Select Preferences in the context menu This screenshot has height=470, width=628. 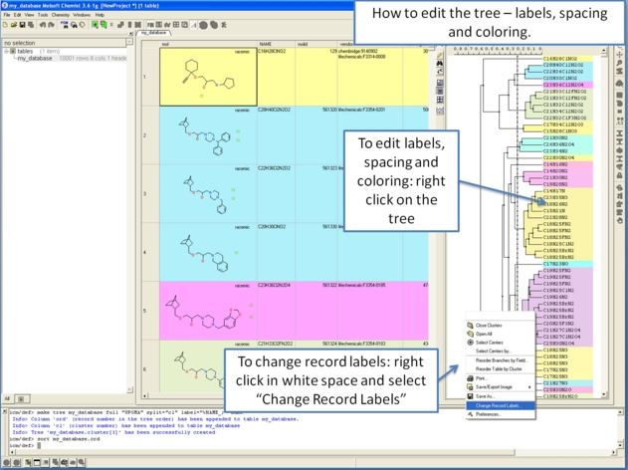pos(489,414)
